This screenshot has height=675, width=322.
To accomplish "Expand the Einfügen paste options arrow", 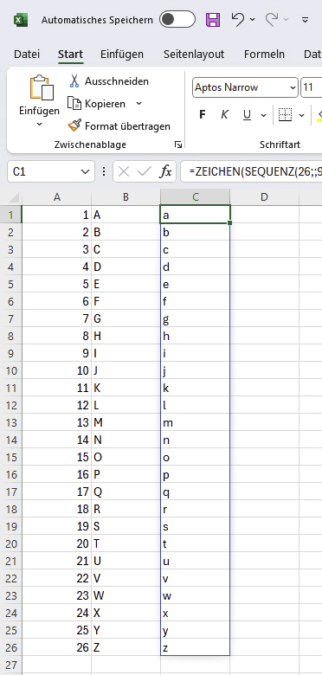I will (39, 124).
